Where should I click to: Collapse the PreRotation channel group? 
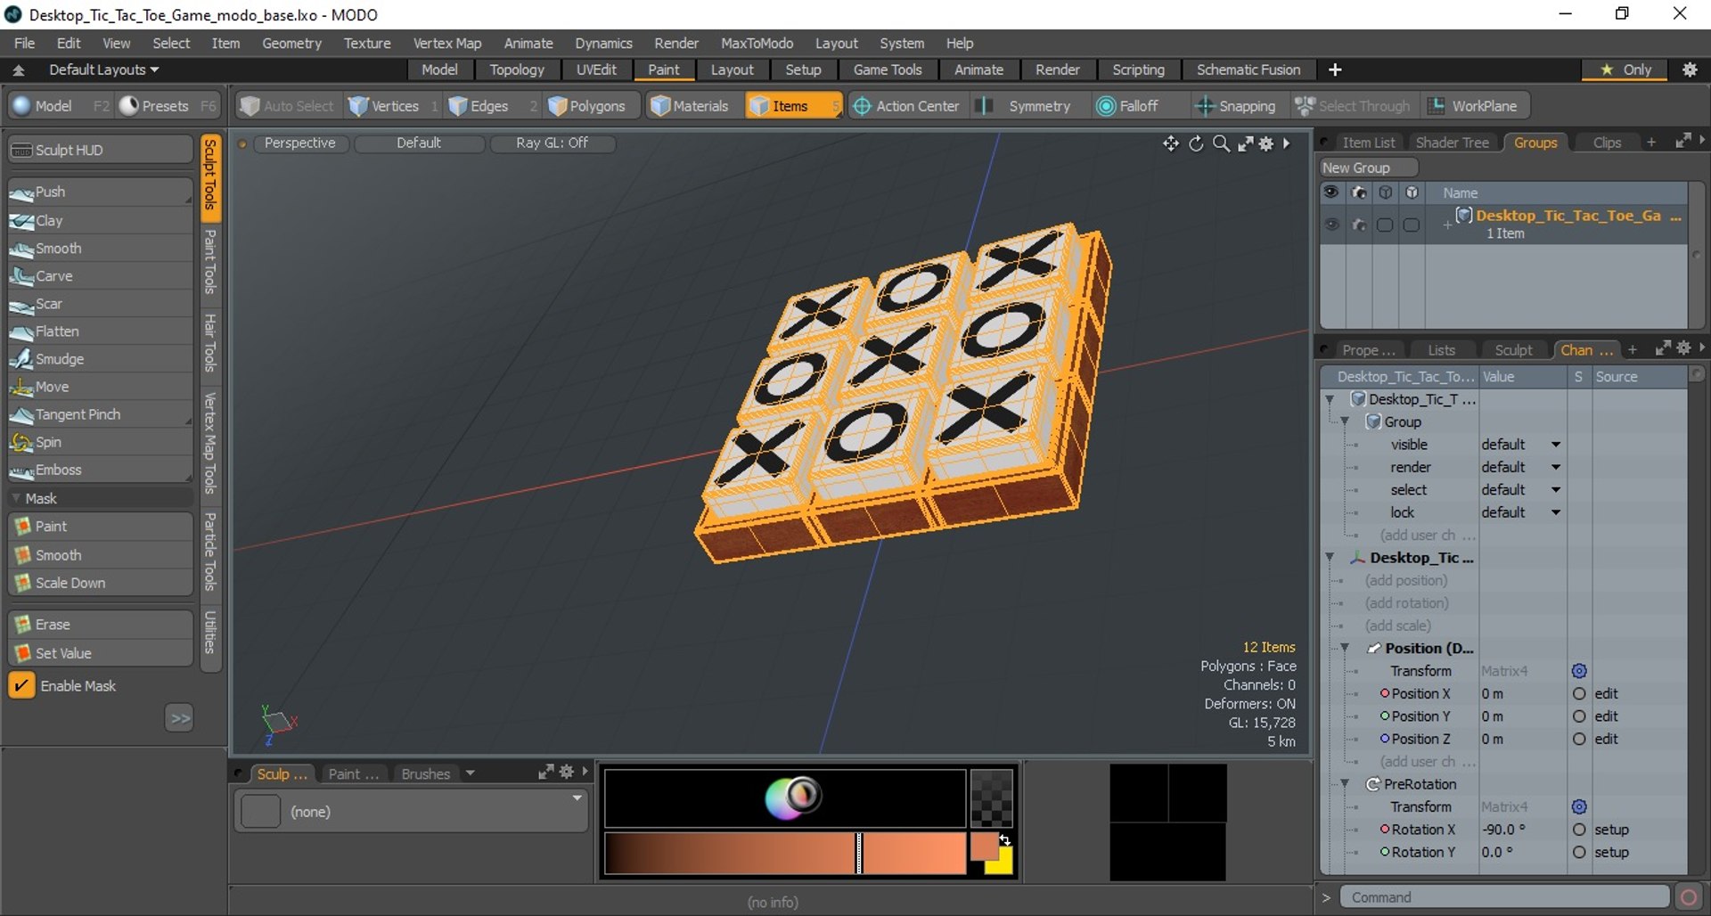click(x=1345, y=784)
